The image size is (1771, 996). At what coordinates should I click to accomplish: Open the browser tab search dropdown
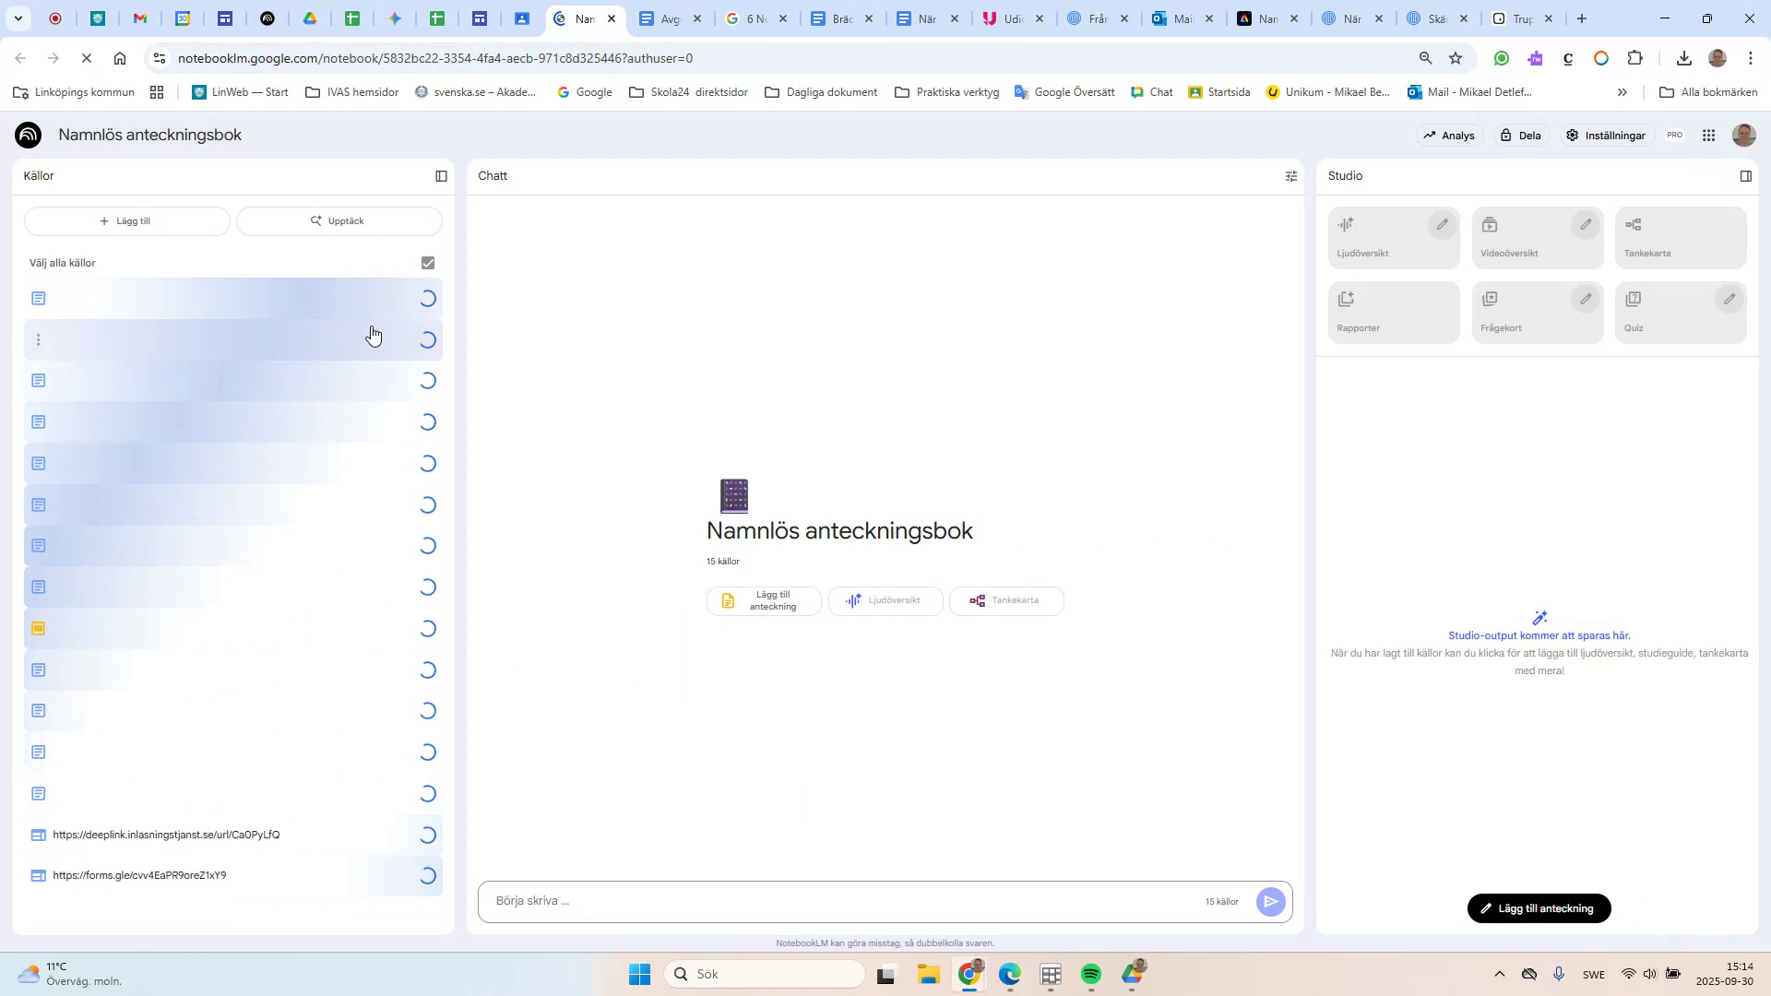[18, 18]
